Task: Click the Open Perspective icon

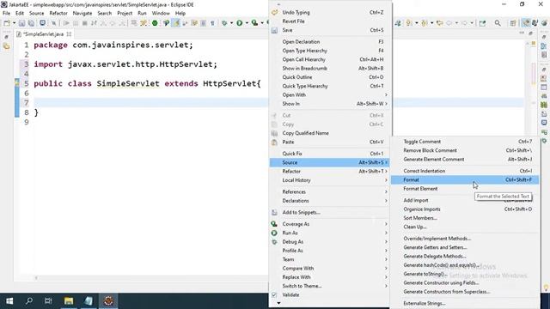Action: point(513,23)
